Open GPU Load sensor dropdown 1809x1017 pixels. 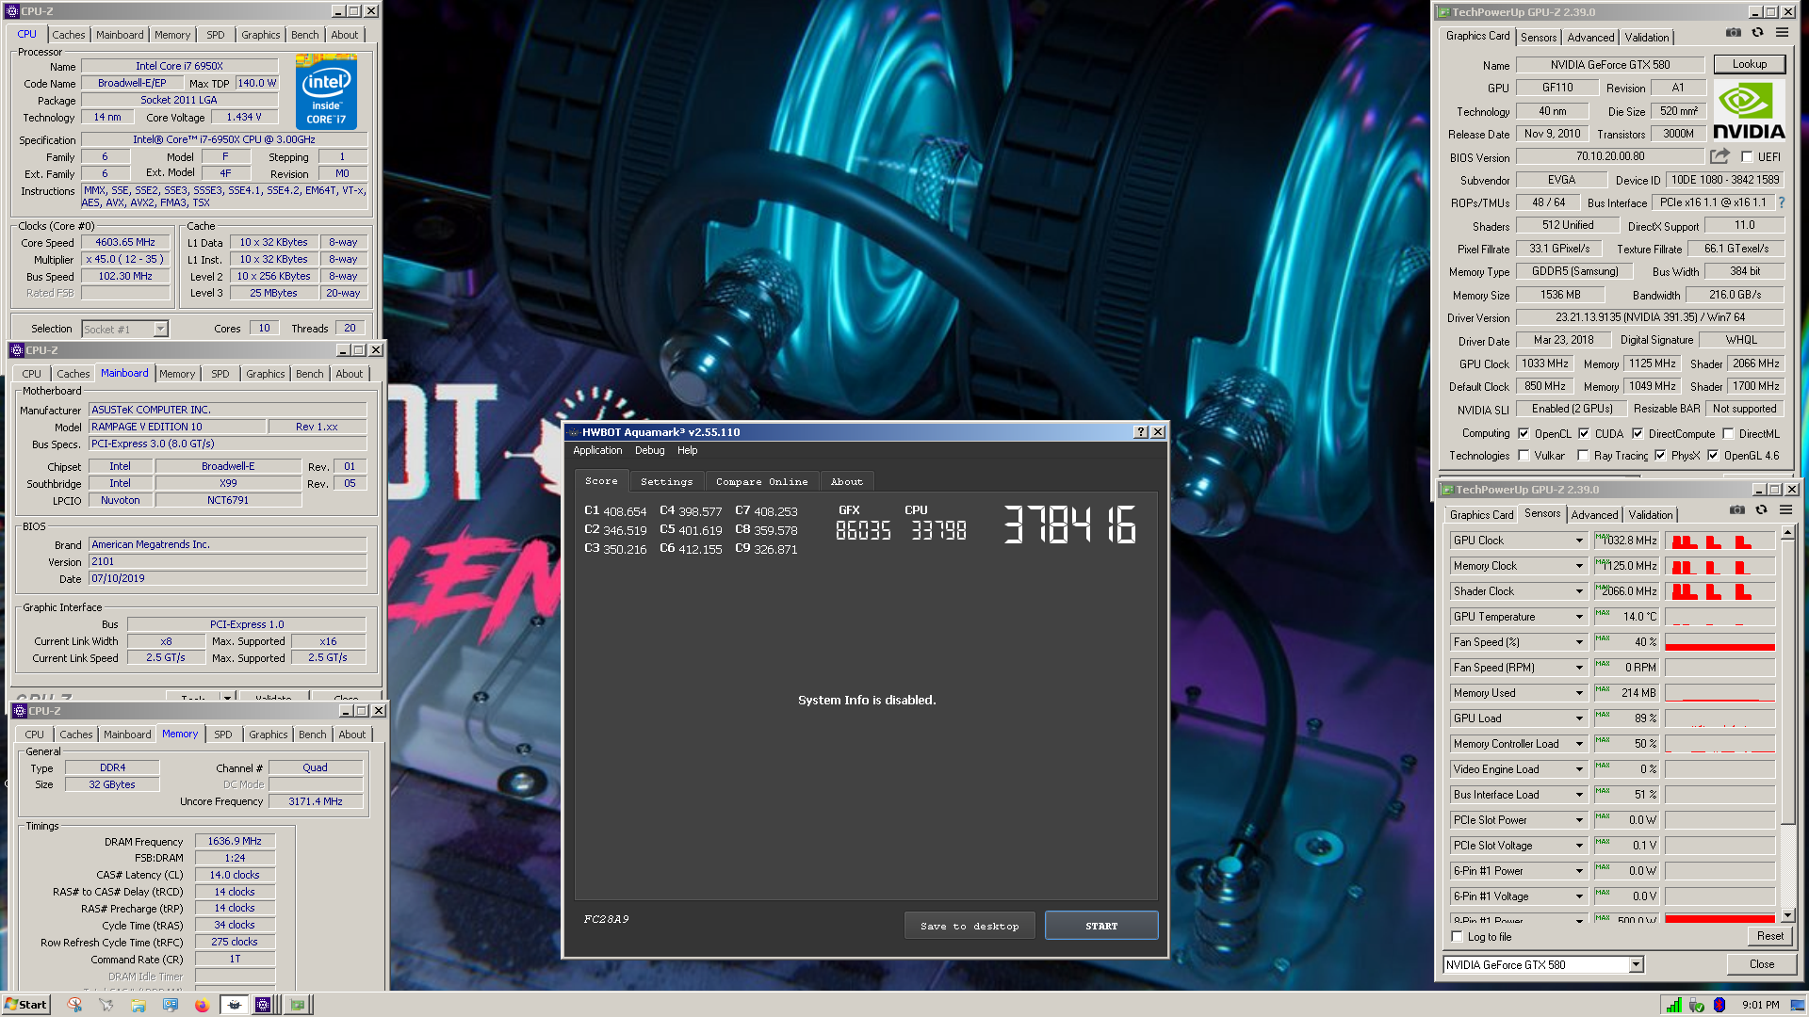coord(1579,718)
